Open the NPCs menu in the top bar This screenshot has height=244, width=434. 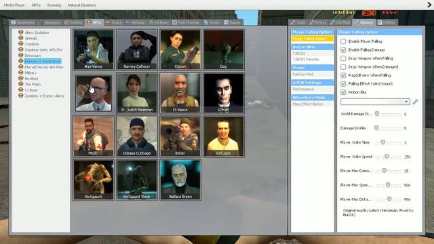point(36,5)
